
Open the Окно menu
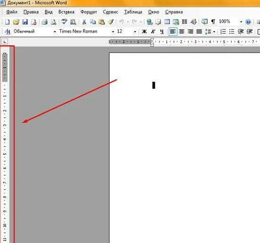pos(153,12)
